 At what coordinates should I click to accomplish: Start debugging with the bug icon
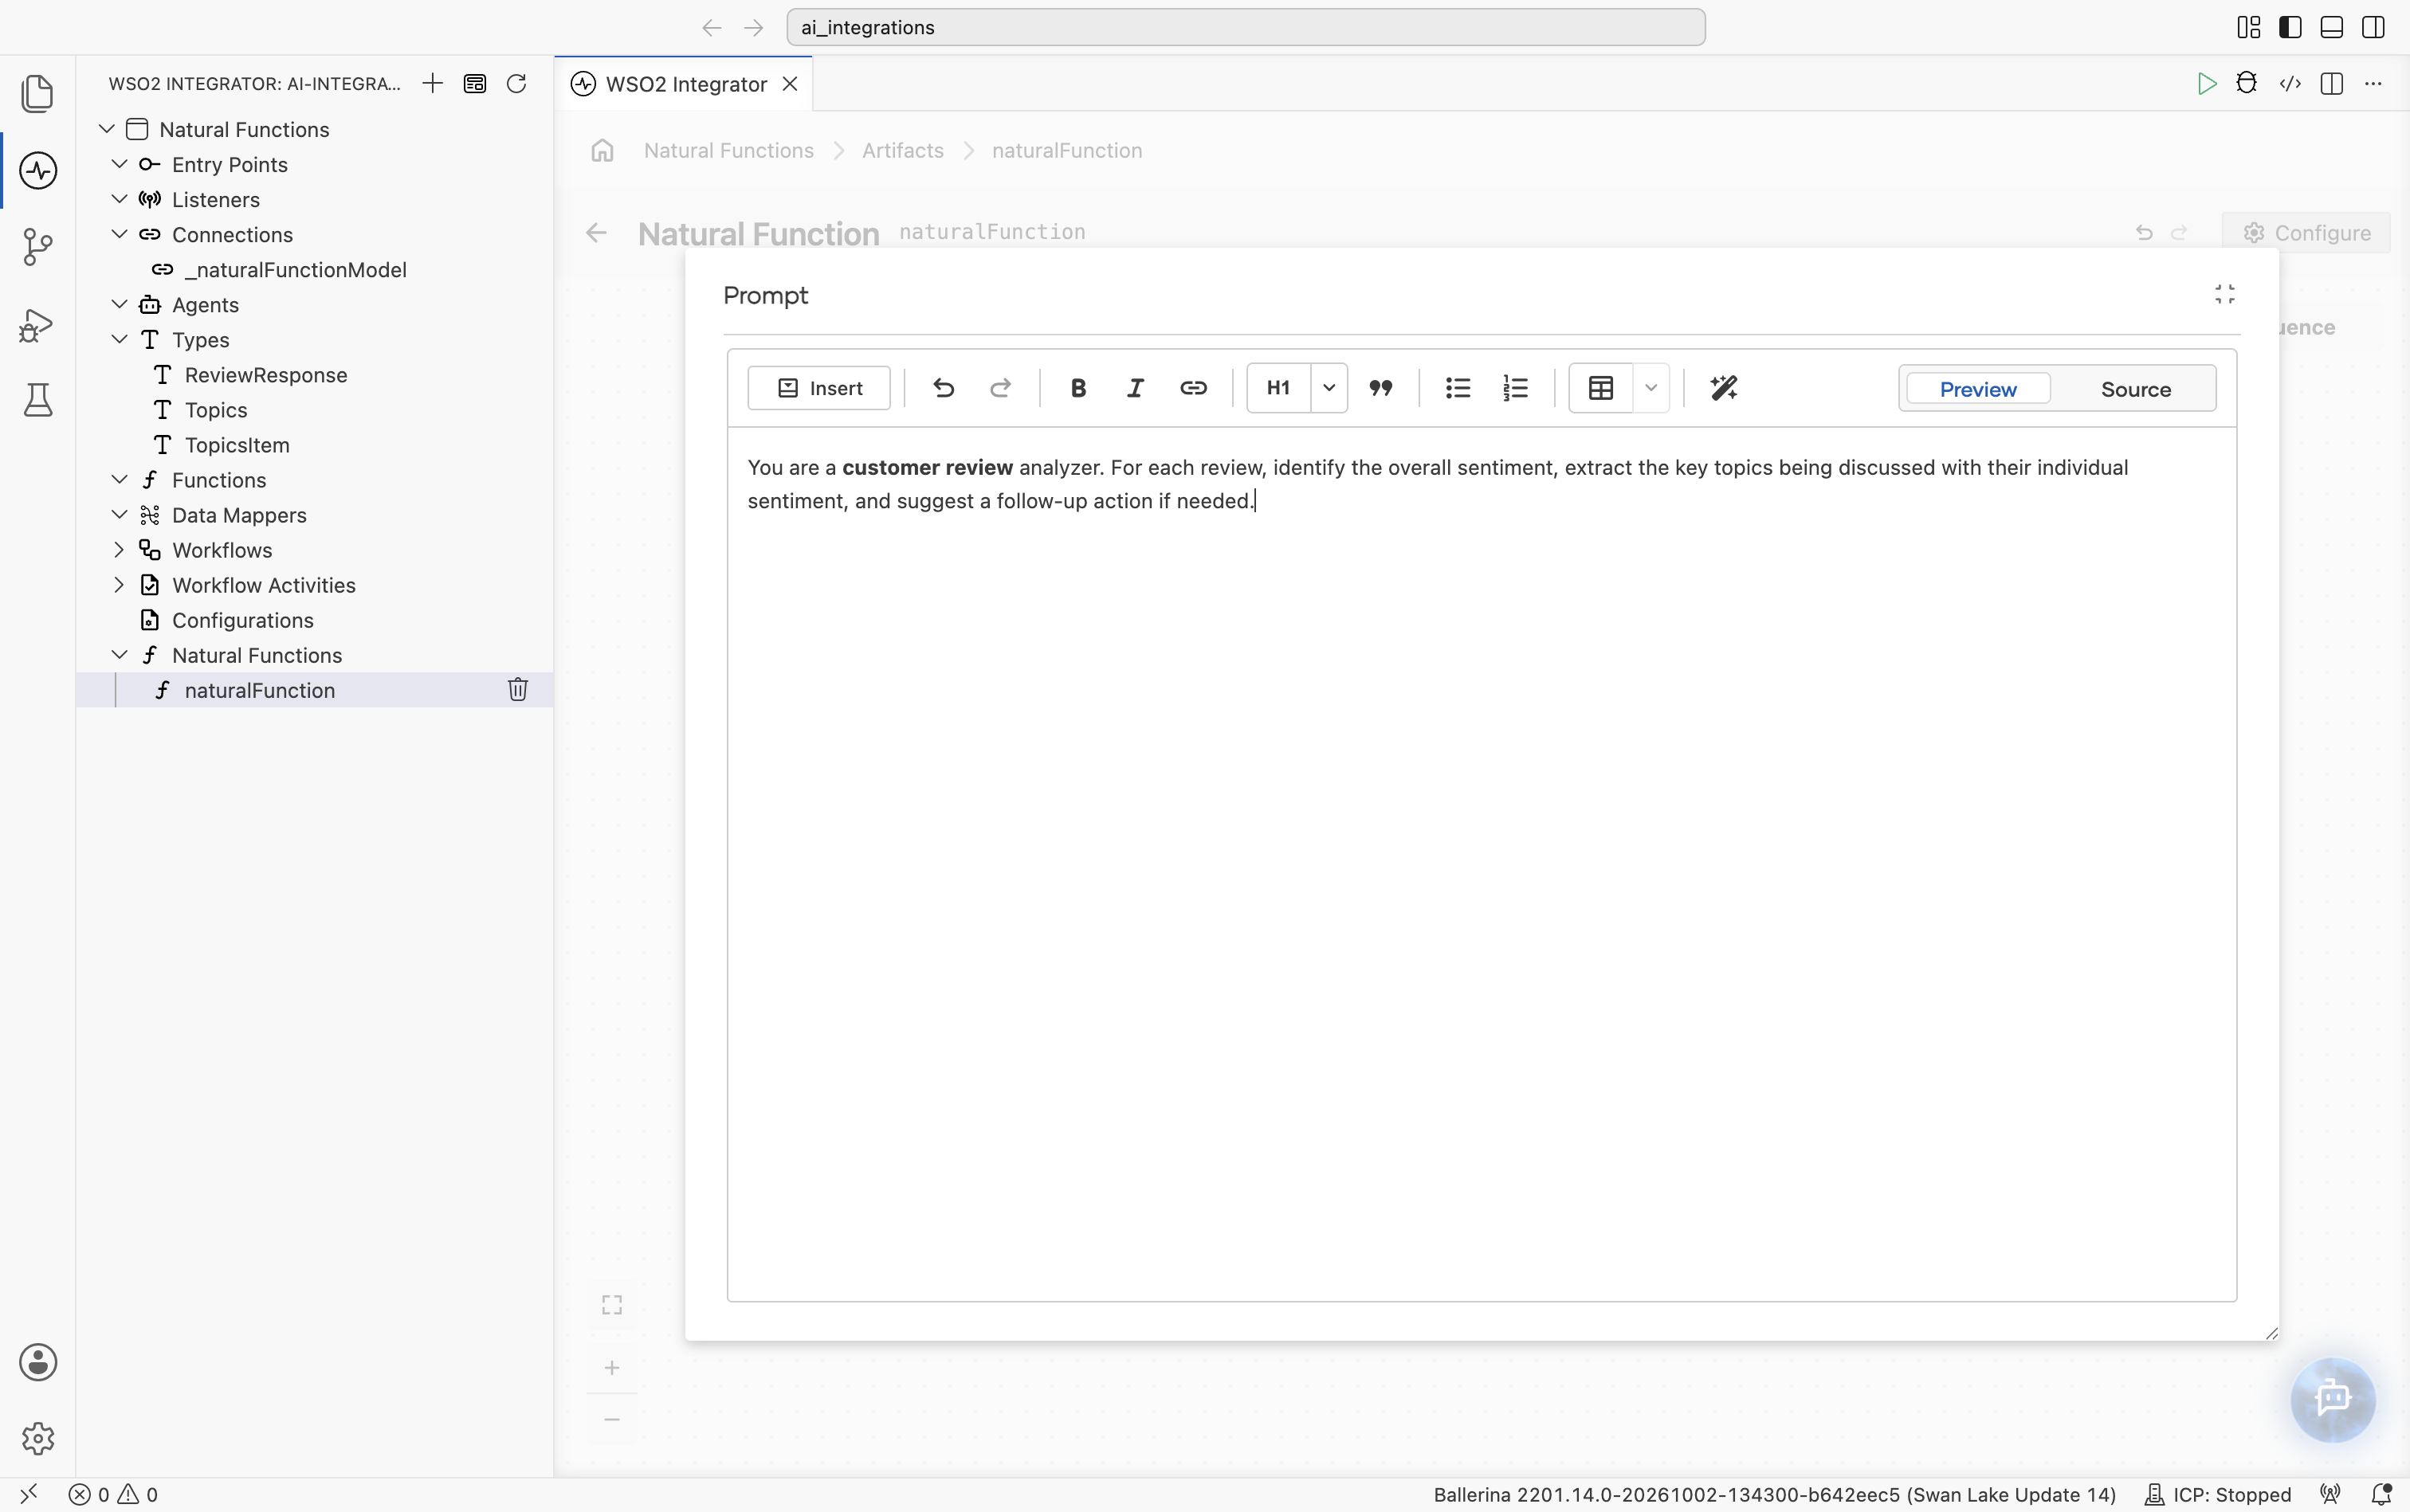tap(2247, 84)
